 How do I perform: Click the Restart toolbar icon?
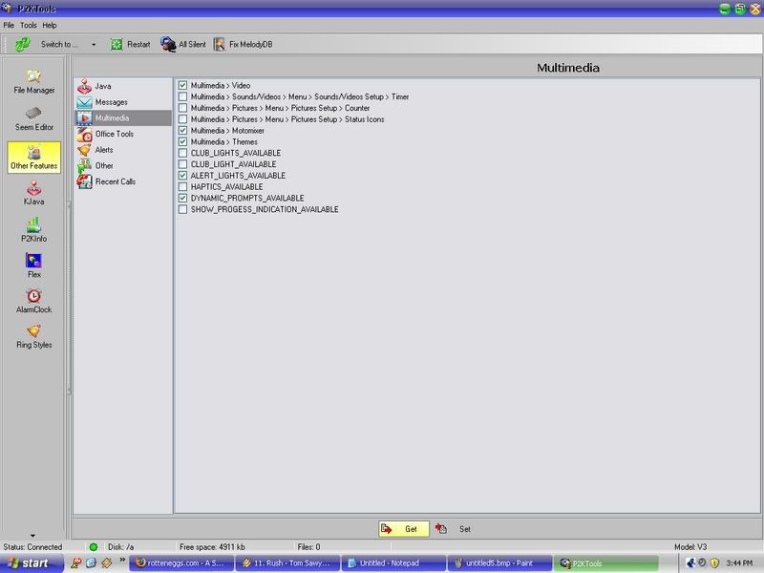[x=117, y=44]
